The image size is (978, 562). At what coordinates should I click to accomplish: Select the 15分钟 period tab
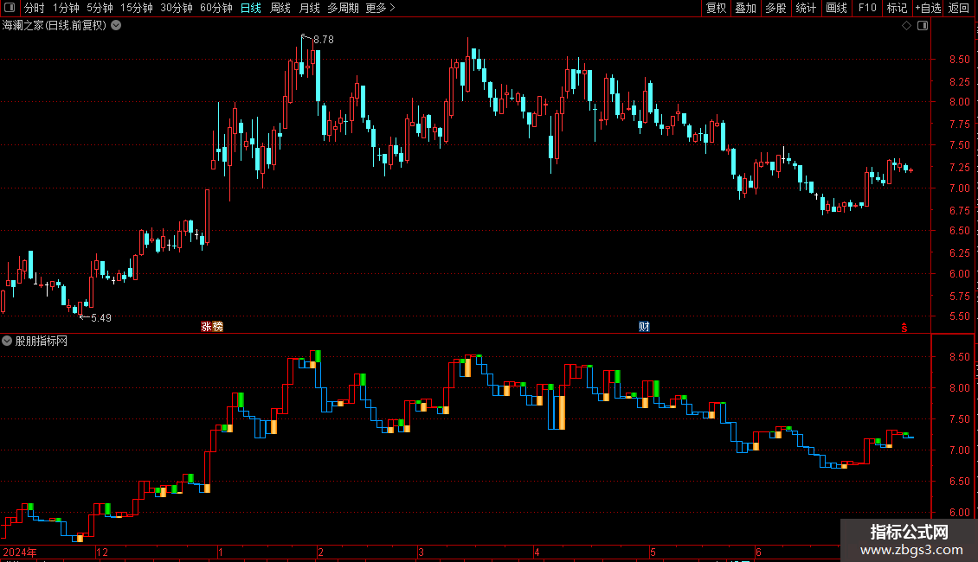pos(136,8)
